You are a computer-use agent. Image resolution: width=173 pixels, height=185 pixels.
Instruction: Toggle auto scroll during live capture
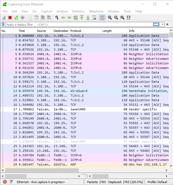[94, 18]
